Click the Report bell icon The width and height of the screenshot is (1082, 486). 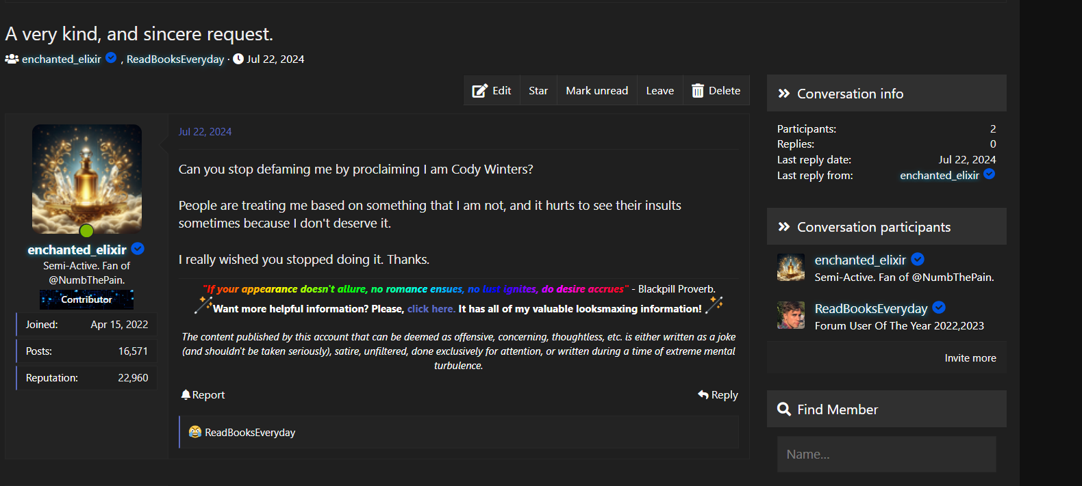(186, 395)
